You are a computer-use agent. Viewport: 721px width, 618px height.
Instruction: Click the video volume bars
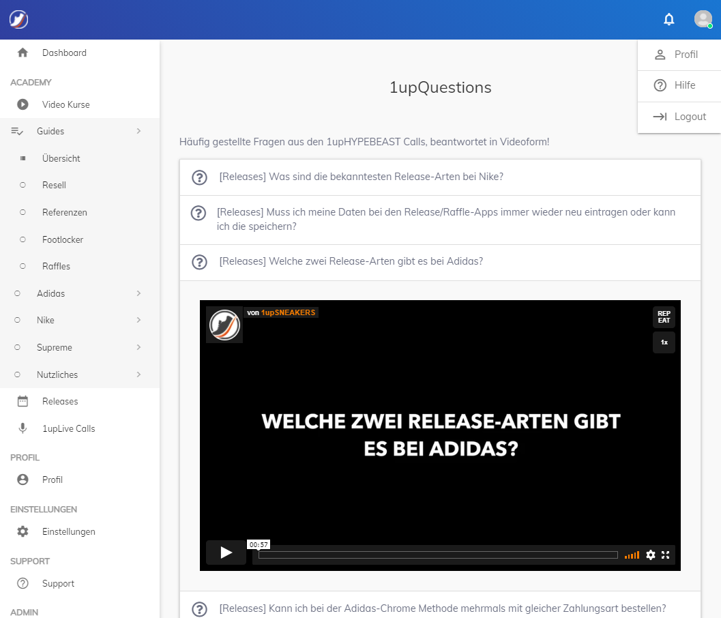click(x=632, y=555)
